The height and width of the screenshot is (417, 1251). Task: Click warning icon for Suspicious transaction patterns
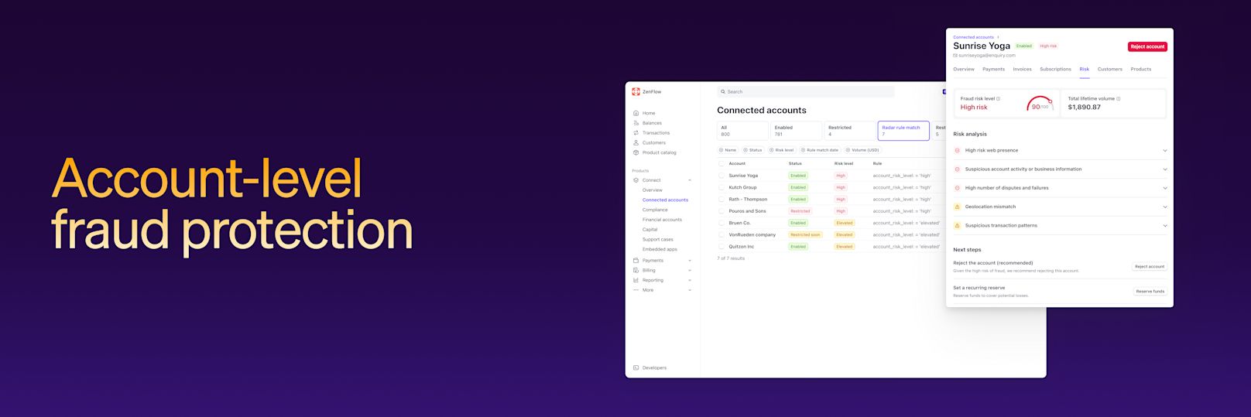coord(957,225)
